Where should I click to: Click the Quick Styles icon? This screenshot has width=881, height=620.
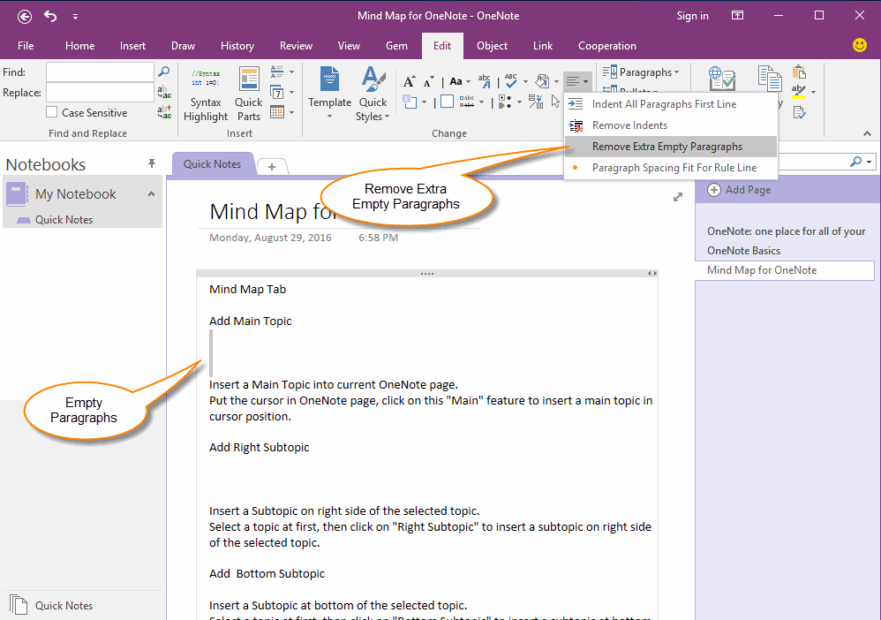tap(373, 79)
